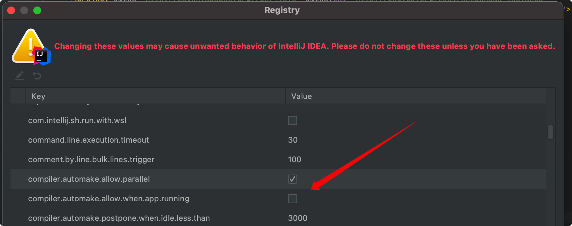Click the warning IntelliJ IDEA icon

(x=31, y=47)
